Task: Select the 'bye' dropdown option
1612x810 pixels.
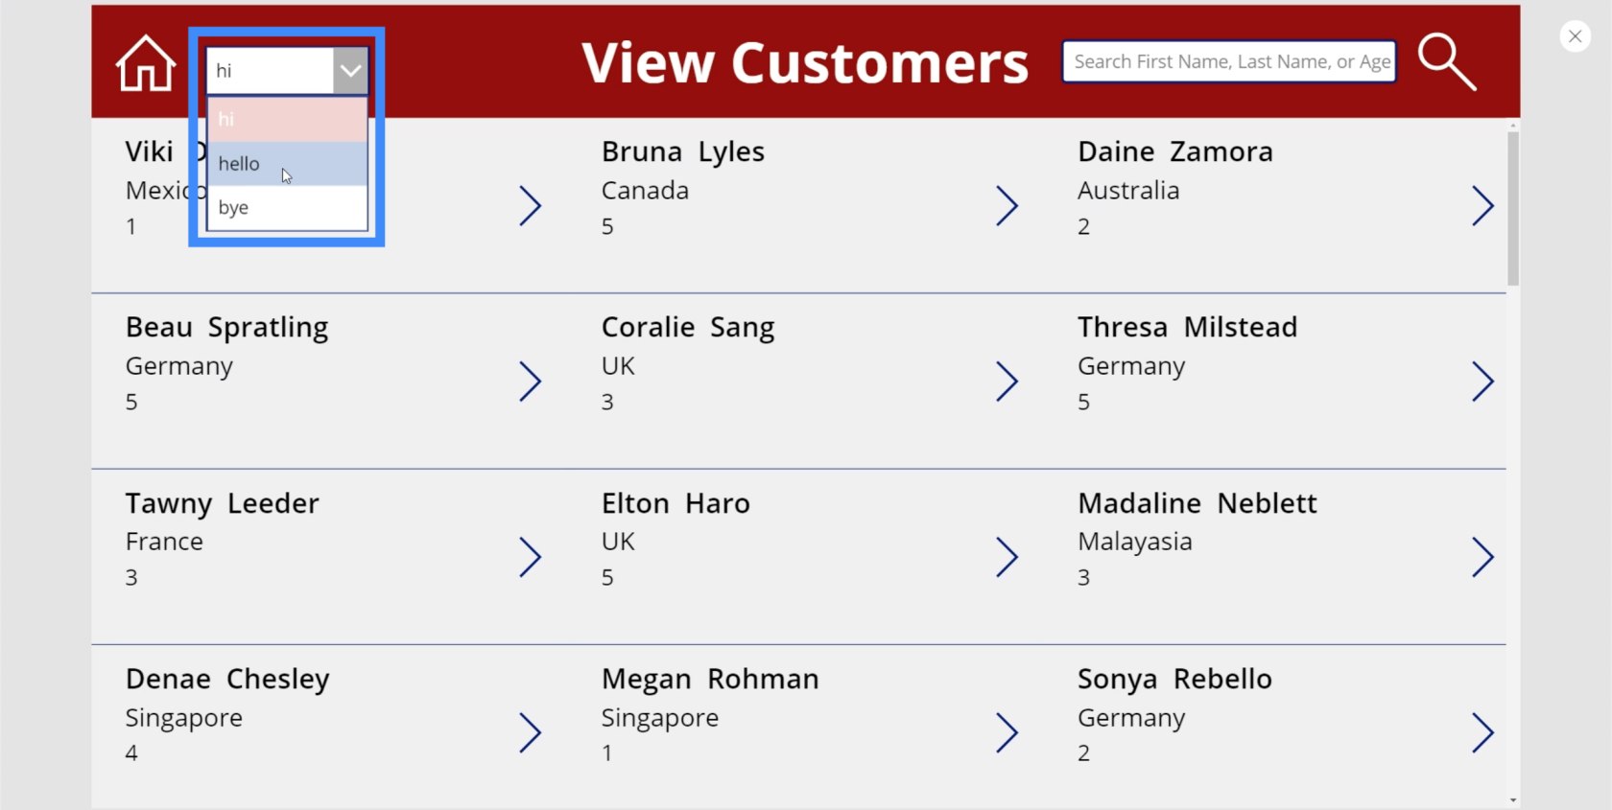Action: coord(287,208)
